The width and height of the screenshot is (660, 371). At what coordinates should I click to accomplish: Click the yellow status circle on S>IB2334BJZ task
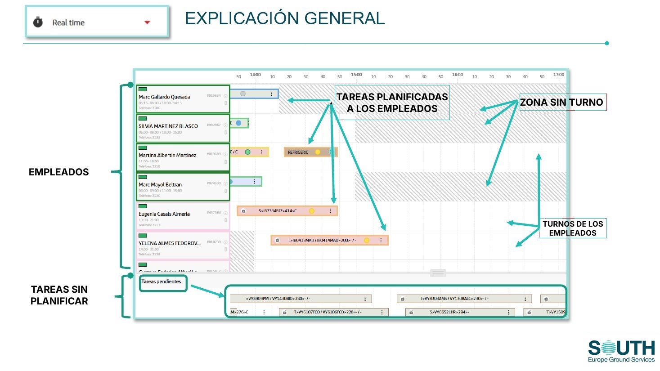click(311, 211)
